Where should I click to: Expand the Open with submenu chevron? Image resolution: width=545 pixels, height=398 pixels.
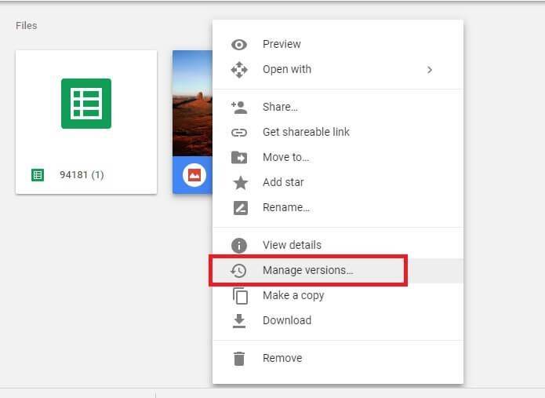[x=430, y=70]
